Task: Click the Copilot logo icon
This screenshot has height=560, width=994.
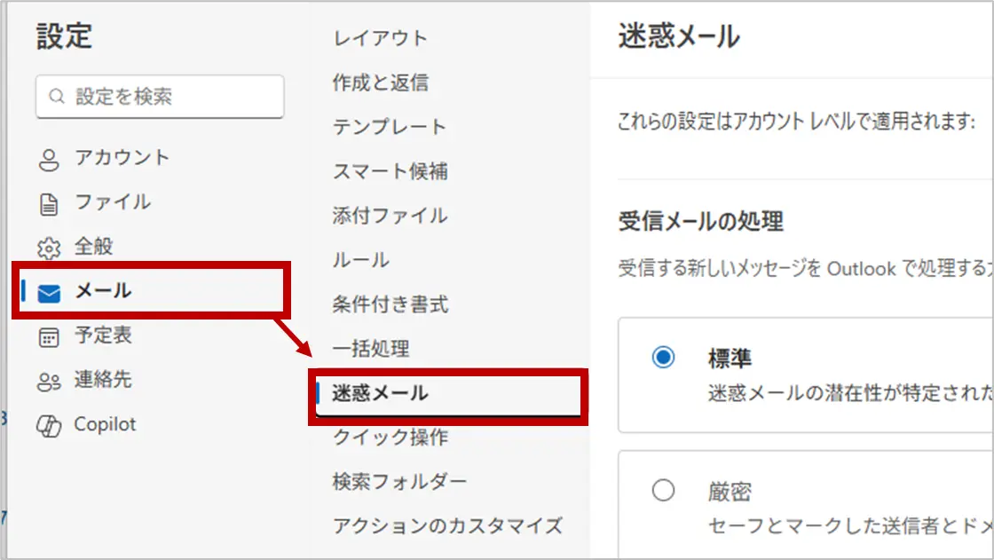Action: pyautogui.click(x=48, y=426)
